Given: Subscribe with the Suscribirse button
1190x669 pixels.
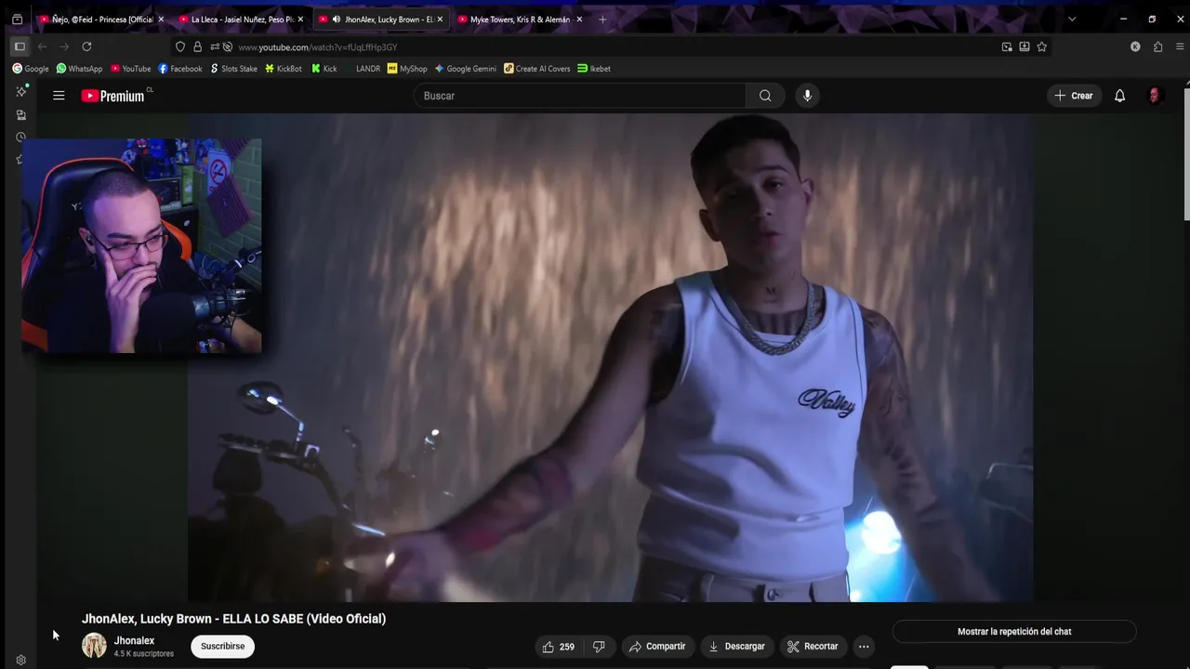Looking at the screenshot, I should click(223, 647).
